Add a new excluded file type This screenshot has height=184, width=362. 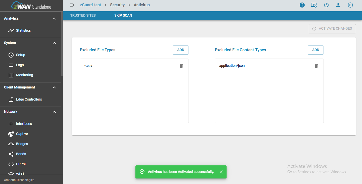tap(180, 50)
